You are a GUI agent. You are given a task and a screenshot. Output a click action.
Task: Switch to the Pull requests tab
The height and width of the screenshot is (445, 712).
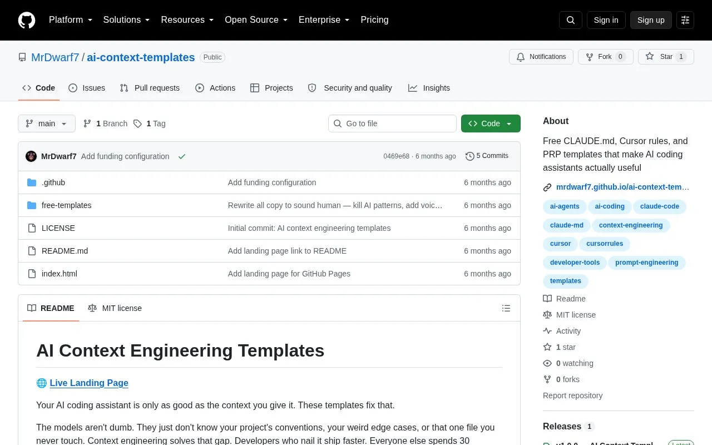tap(150, 88)
